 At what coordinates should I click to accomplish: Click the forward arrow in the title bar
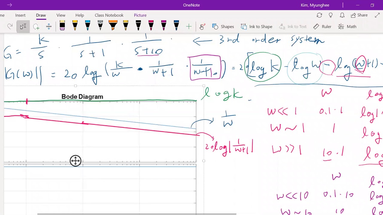point(9,5)
